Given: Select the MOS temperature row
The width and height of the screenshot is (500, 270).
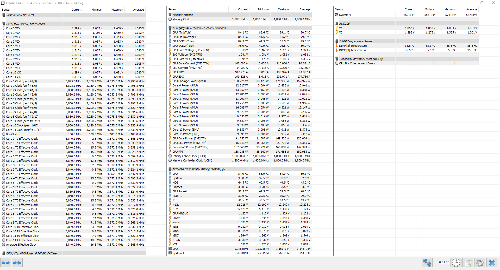Looking at the screenshot, I should (239, 183).
